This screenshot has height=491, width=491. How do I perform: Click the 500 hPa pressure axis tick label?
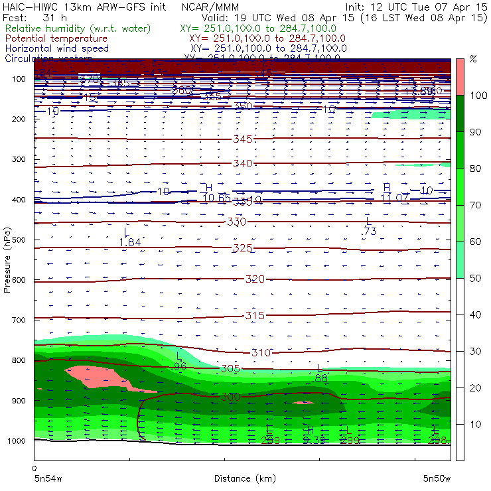point(19,240)
